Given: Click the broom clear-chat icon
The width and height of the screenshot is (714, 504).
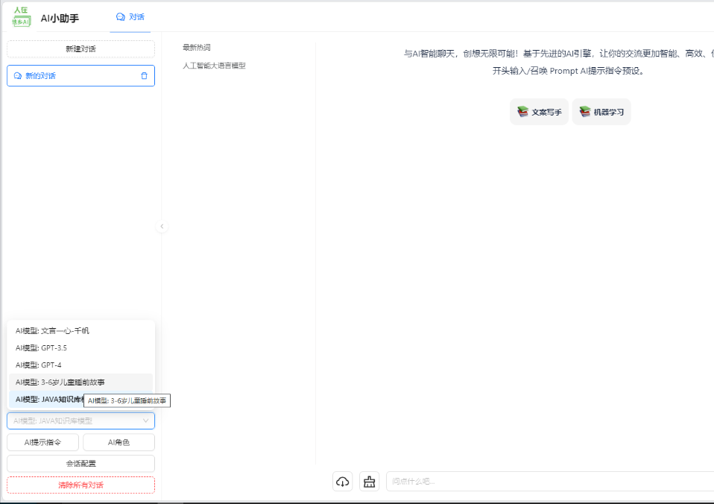Looking at the screenshot, I should 369,482.
